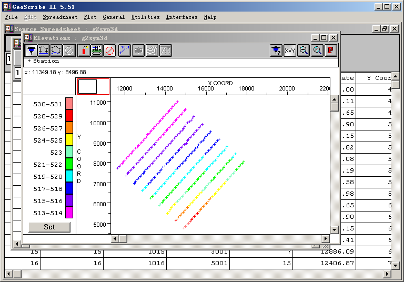
Task: Select the geophone station tool icon
Action: point(31,51)
